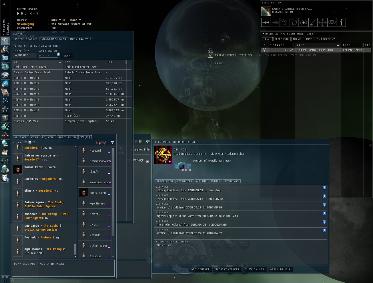Sort scanner results by Name column header
Viewport: 373px width, 283px height.
tap(37, 62)
